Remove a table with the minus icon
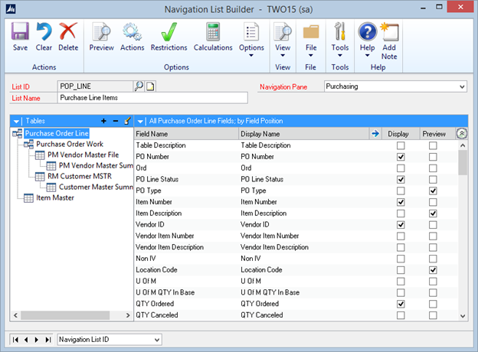Image resolution: width=478 pixels, height=352 pixels. coord(116,121)
